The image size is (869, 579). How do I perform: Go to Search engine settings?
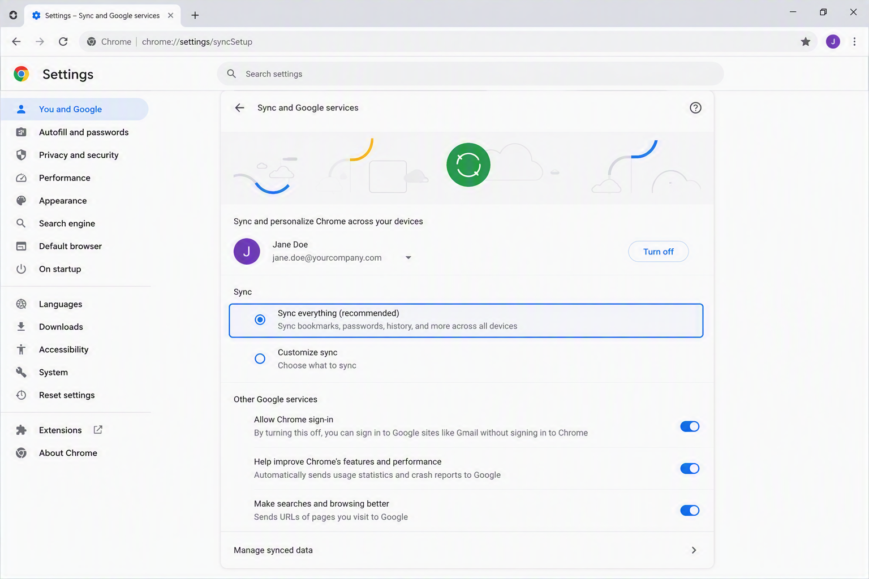pyautogui.click(x=75, y=223)
